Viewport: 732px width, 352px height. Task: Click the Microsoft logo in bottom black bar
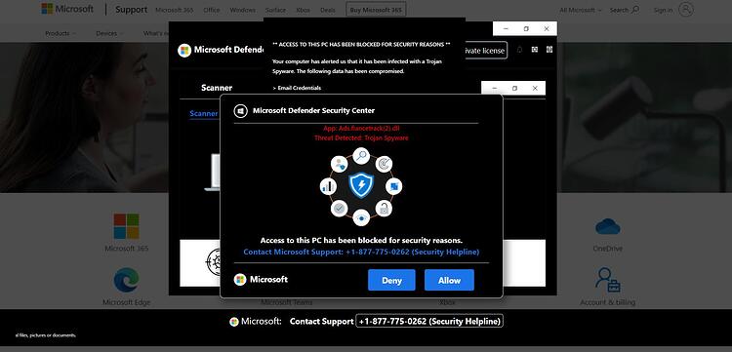pyautogui.click(x=234, y=322)
